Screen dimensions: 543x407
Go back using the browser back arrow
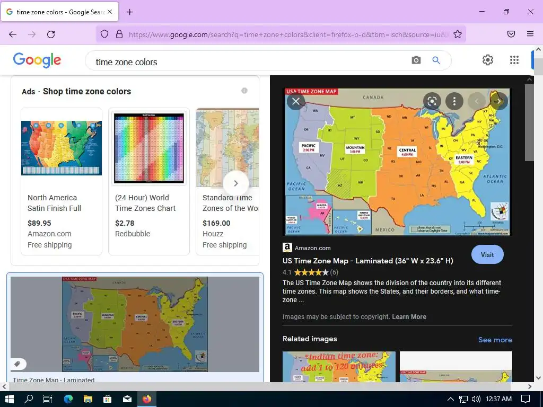tap(13, 34)
